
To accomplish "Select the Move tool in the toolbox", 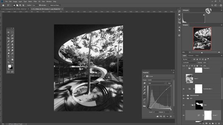I will click(8, 32).
